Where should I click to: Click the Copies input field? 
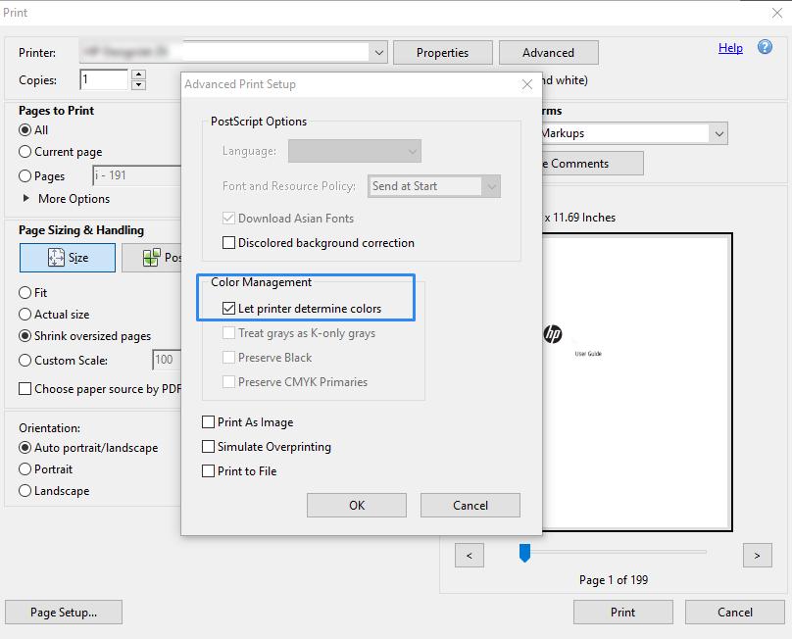pyautogui.click(x=104, y=79)
